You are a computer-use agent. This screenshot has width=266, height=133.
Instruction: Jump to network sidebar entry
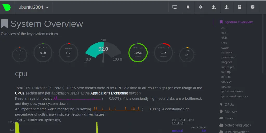(227, 52)
